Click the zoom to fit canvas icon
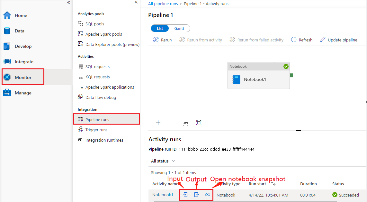 pyautogui.click(x=199, y=123)
